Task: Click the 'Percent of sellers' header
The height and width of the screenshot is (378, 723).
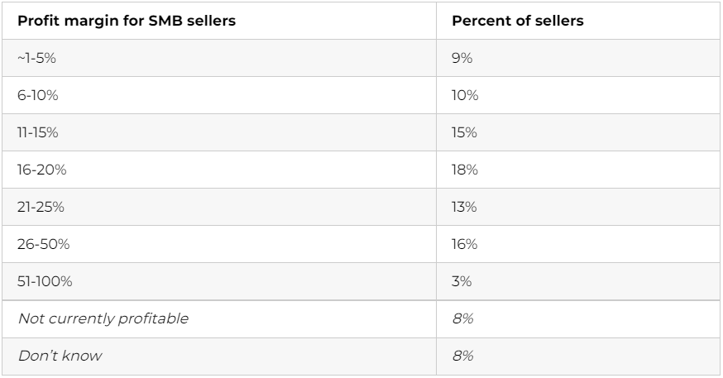Action: [517, 22]
